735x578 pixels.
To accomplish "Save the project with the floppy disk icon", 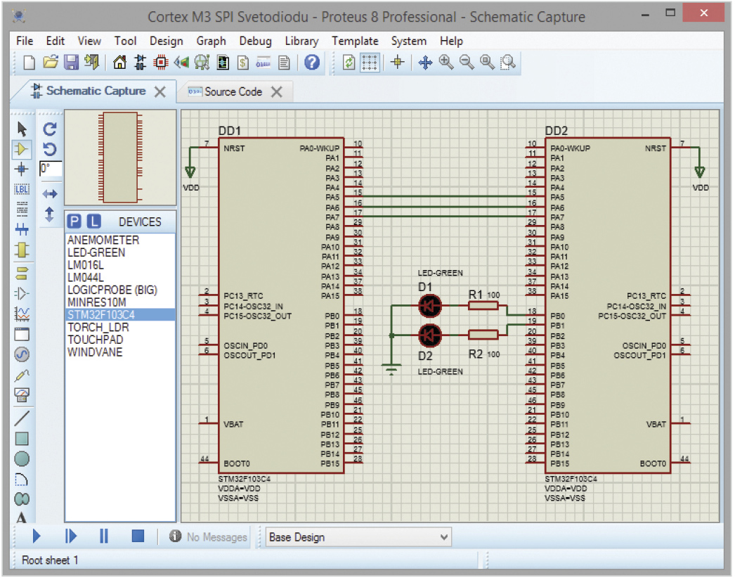I will point(71,63).
